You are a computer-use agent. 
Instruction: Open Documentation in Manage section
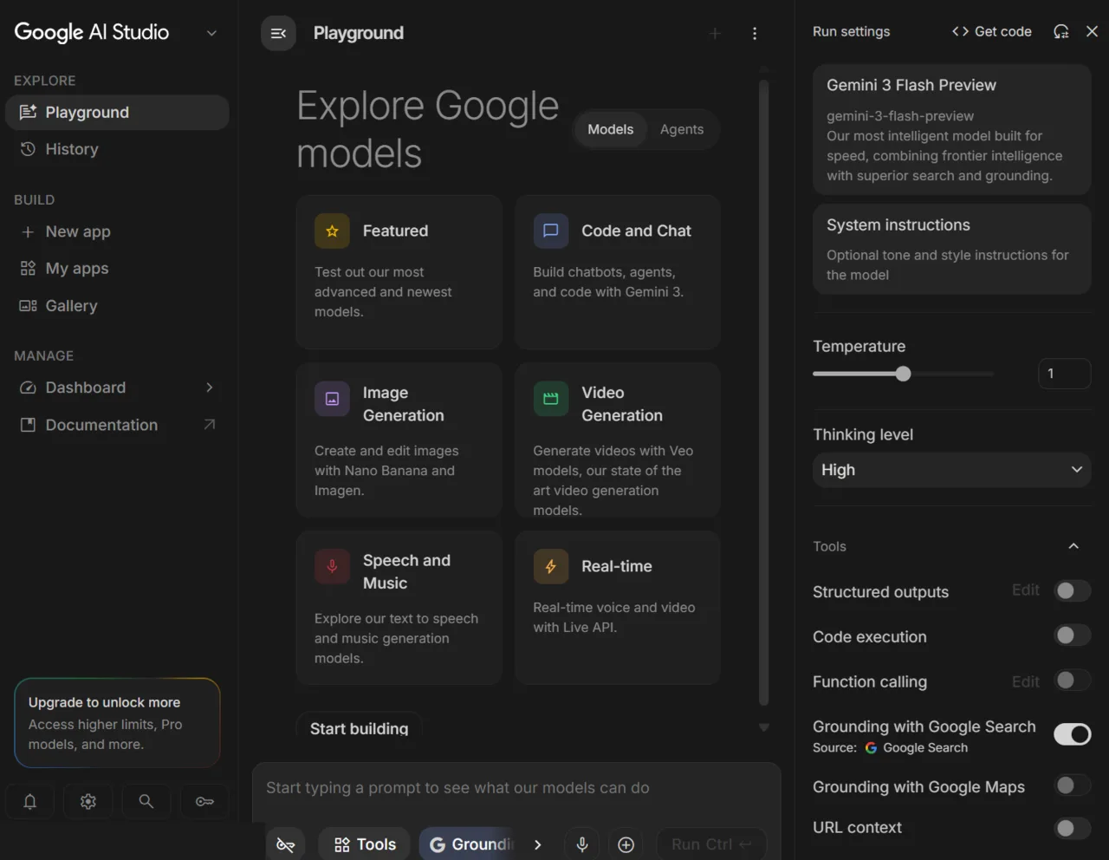[117, 425]
